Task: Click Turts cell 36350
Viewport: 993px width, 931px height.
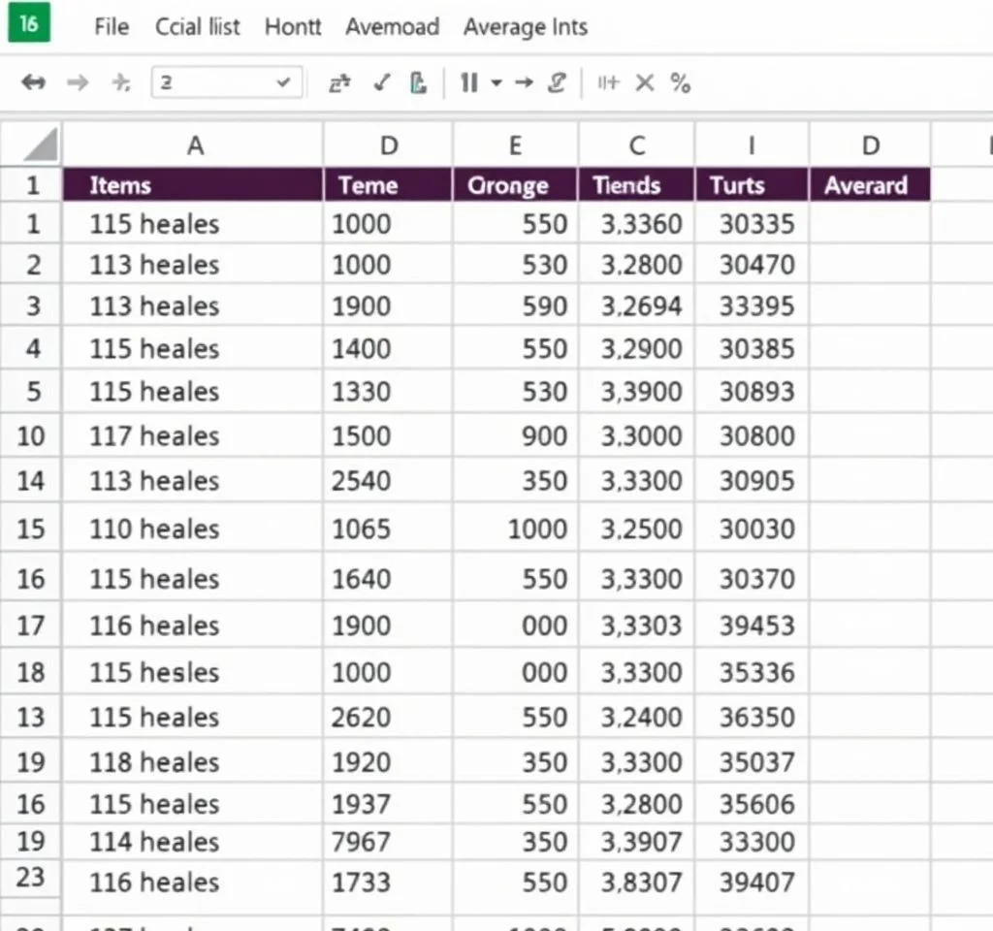Action: [x=752, y=717]
